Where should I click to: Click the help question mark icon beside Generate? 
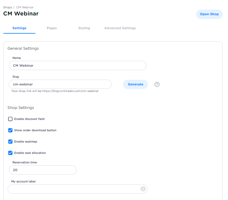[157, 84]
